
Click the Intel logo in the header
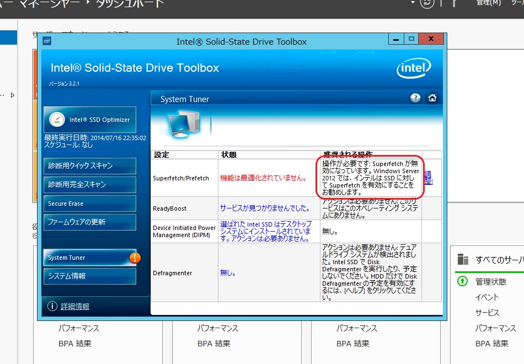coord(414,68)
